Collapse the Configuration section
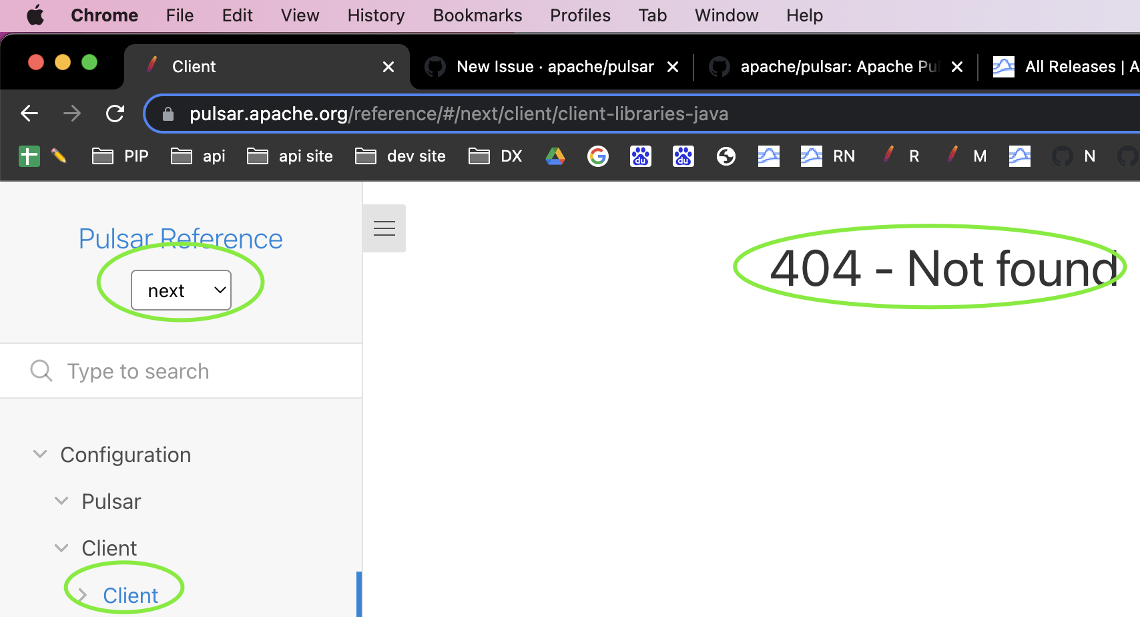 (x=40, y=454)
